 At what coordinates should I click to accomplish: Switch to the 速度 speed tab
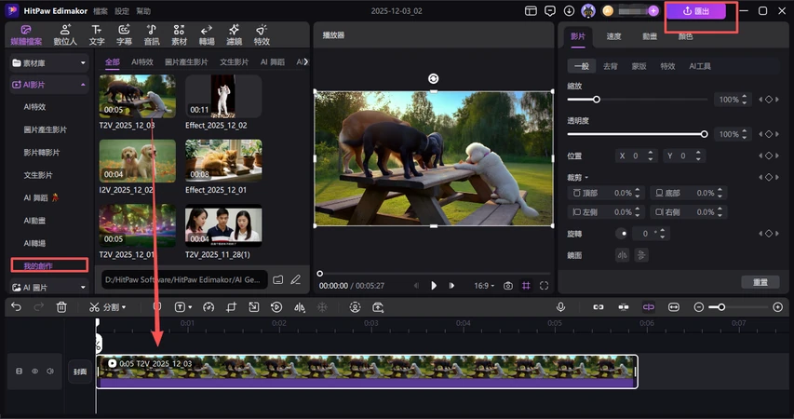pyautogui.click(x=613, y=36)
